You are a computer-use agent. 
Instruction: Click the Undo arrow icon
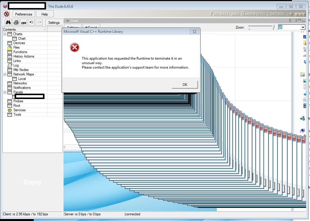pyautogui.click(x=31, y=22)
